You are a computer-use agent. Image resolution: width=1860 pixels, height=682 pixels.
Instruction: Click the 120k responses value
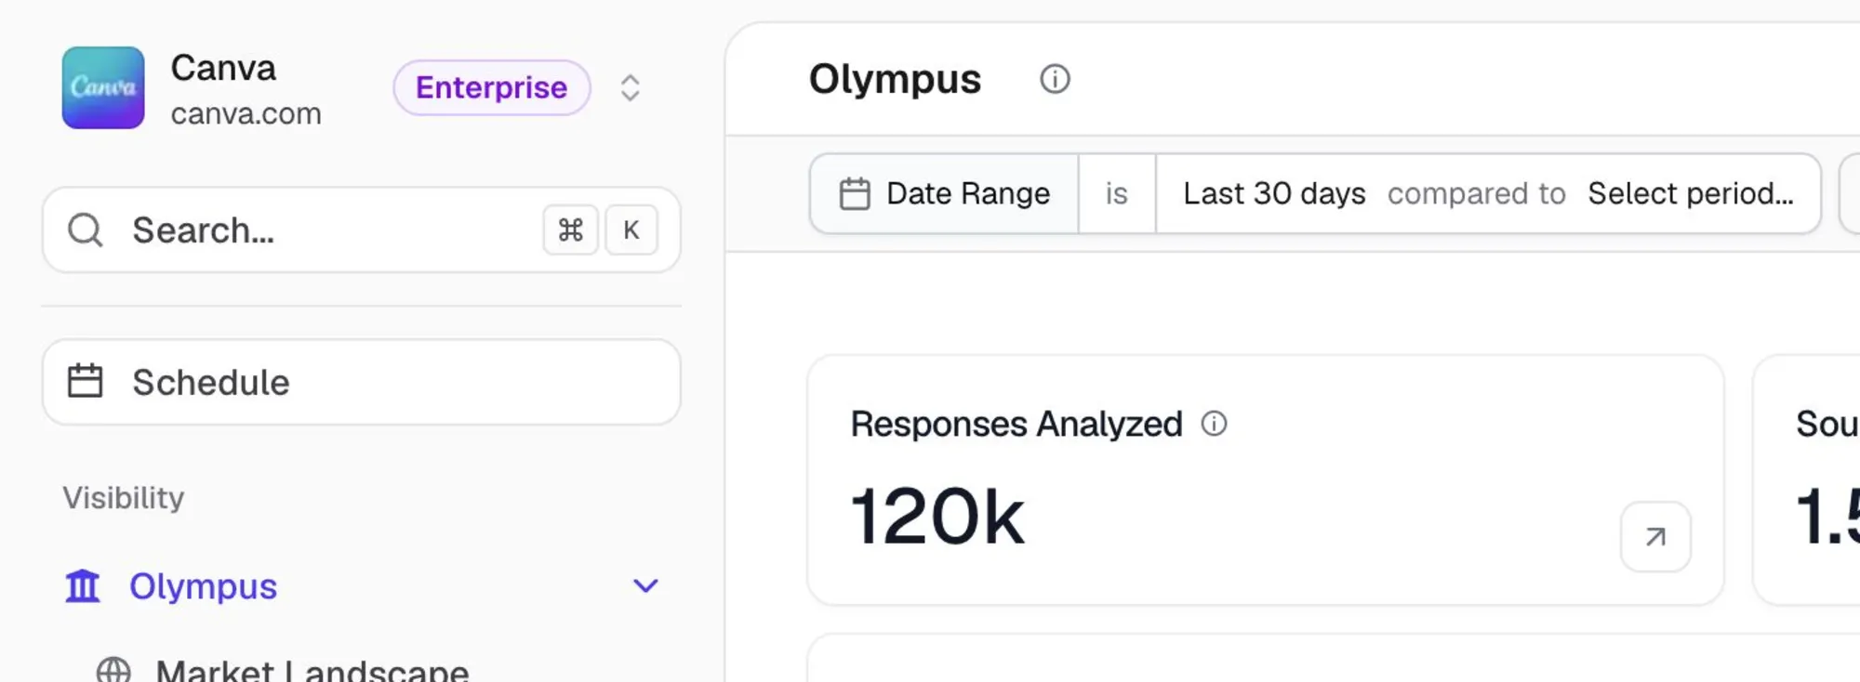point(937,517)
